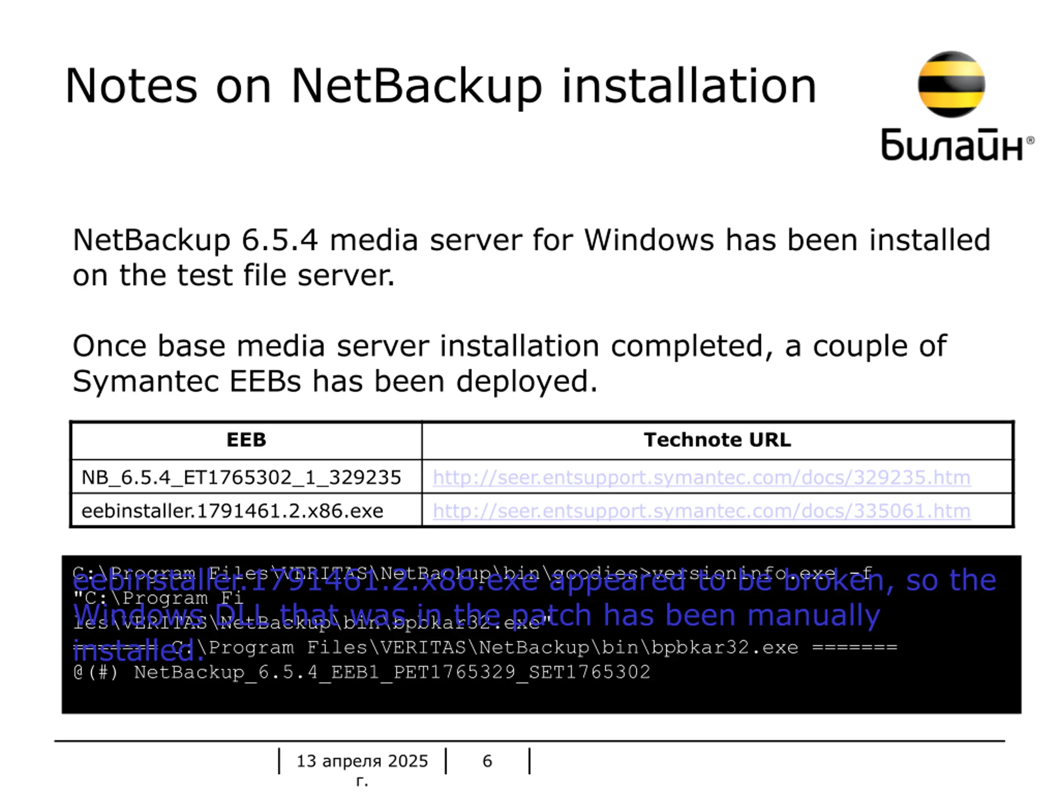Click the Beeline striped ball logo
This screenshot has height=794, width=1059.
[x=951, y=84]
